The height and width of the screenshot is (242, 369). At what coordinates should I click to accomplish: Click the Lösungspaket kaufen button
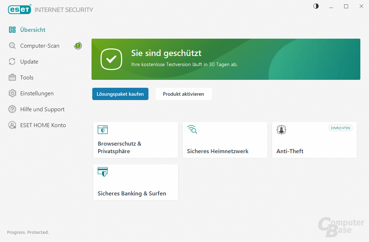tap(120, 94)
